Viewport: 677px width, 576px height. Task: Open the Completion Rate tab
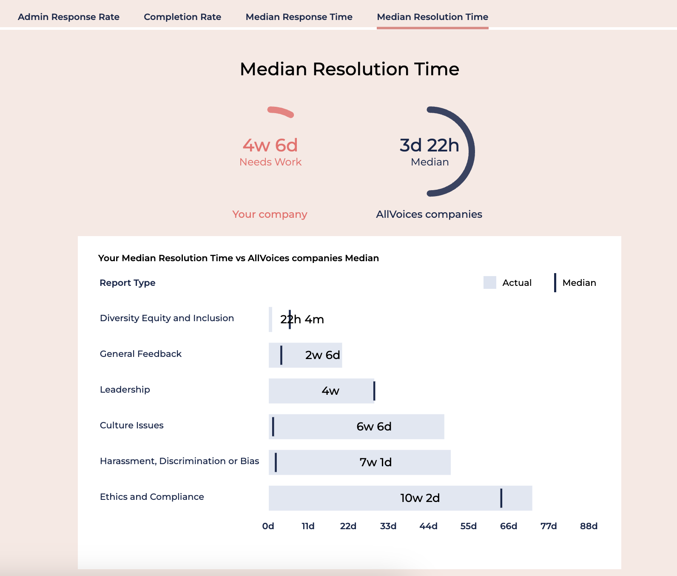182,17
